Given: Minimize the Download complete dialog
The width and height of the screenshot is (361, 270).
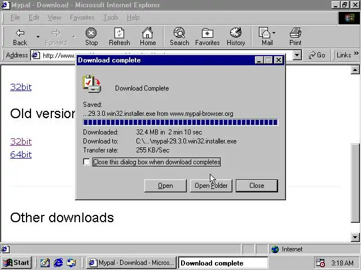Looking at the screenshot, I should point(259,60).
